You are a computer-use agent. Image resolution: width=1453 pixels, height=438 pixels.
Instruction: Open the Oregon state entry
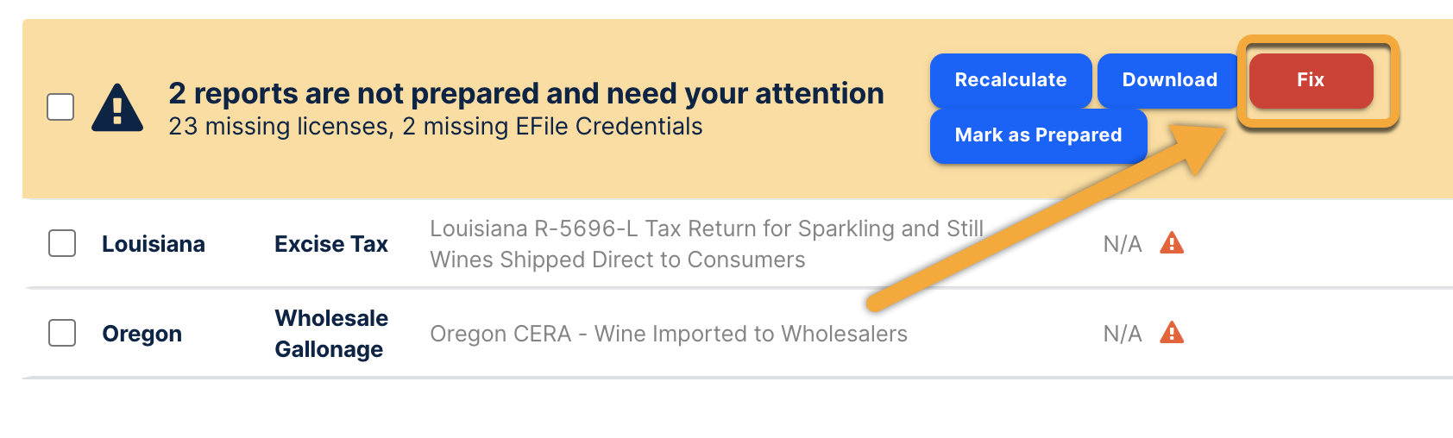tap(142, 334)
